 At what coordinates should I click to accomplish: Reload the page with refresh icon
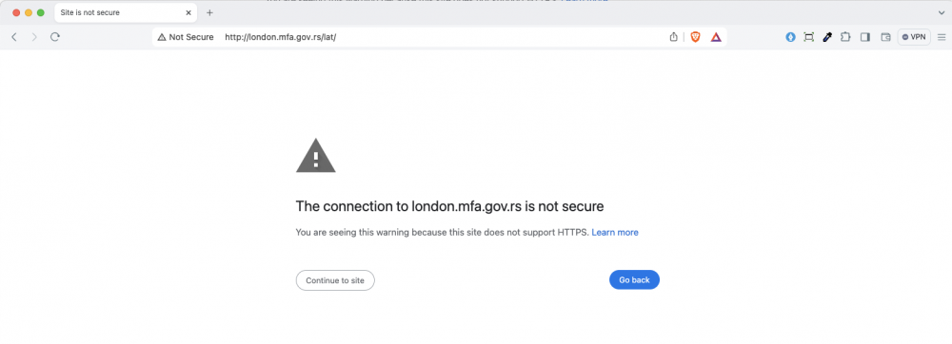click(x=54, y=37)
